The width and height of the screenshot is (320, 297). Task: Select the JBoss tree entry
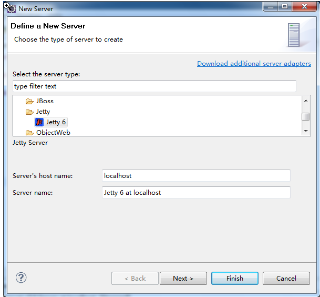[x=45, y=101]
